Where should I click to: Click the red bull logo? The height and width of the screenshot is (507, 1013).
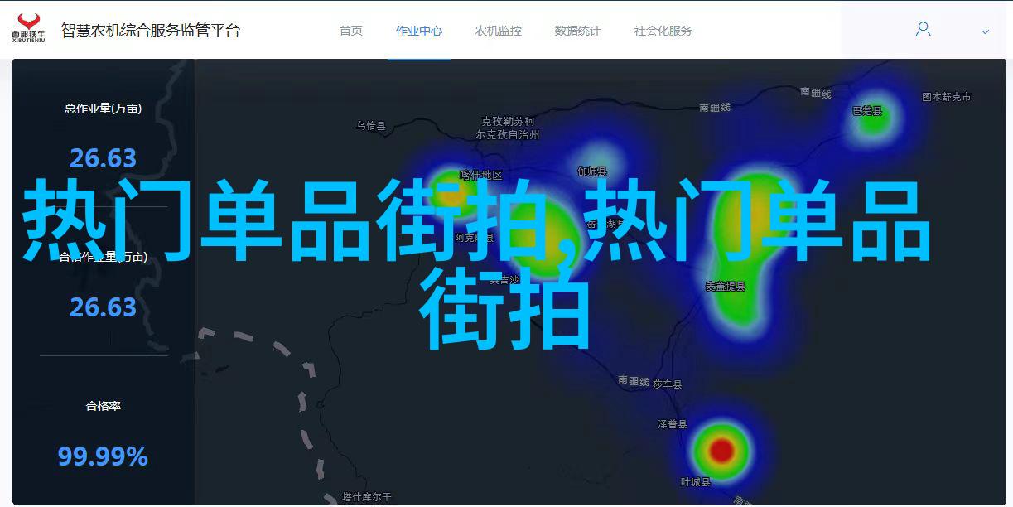pos(29,24)
